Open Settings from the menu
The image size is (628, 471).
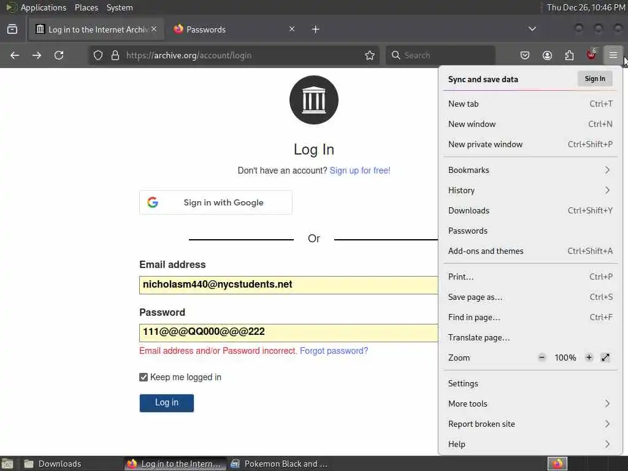530,383
